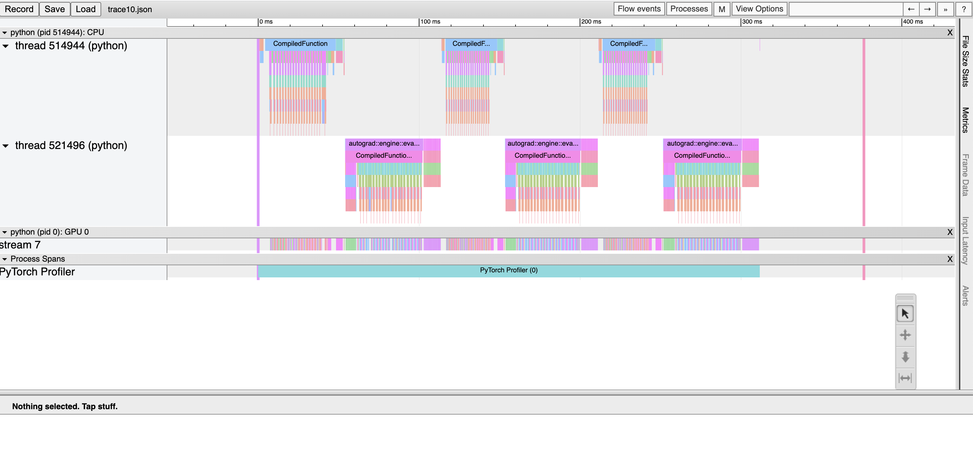Open View Options menu
The height and width of the screenshot is (453, 973).
759,9
